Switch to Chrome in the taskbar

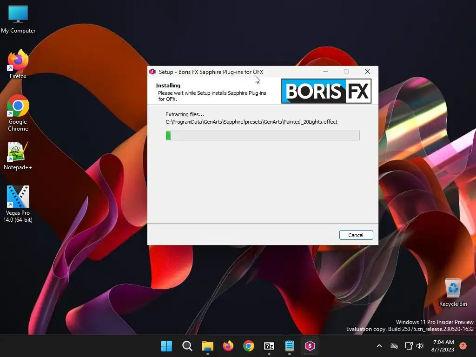[248, 346]
